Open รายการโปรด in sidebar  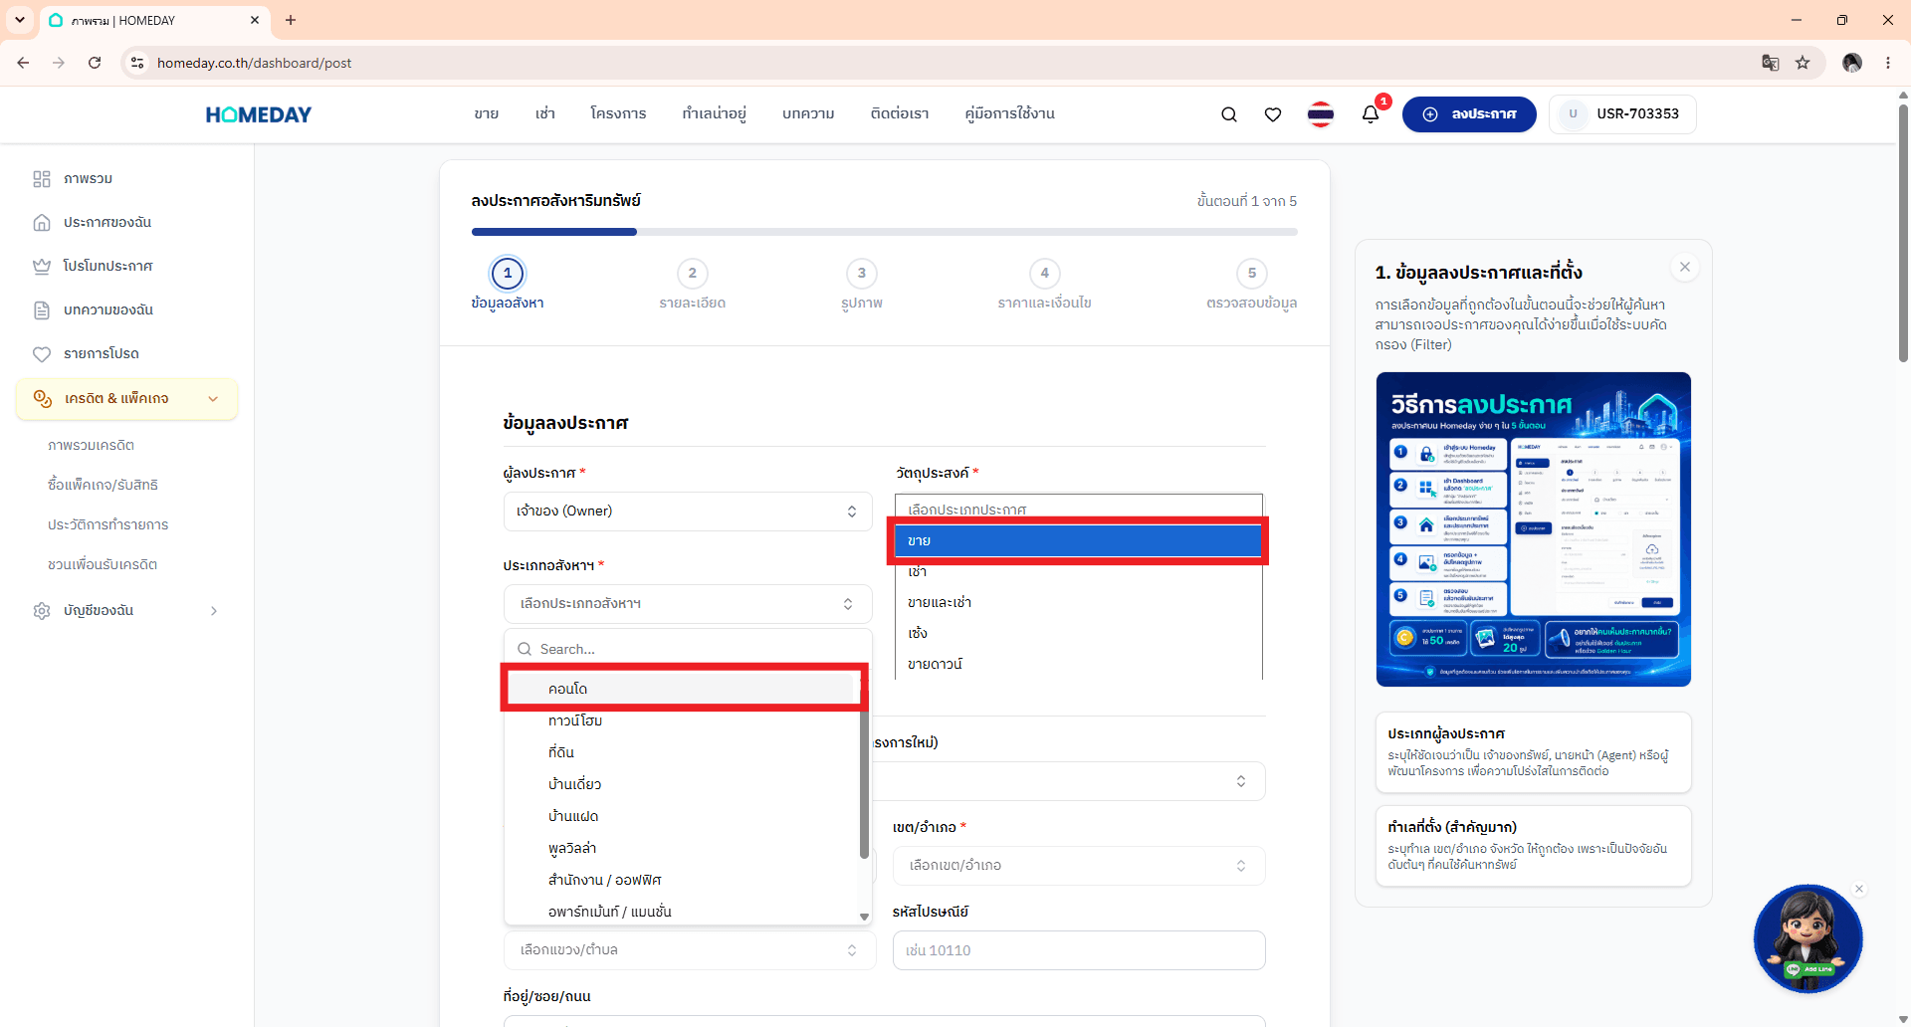point(101,354)
